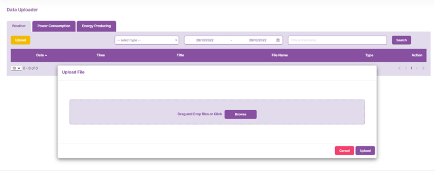
Task: Open the select type dropdown
Action: (147, 40)
